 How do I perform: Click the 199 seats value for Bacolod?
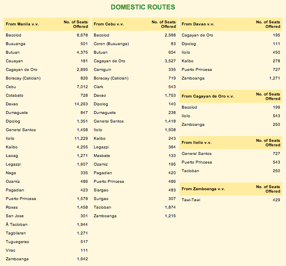[x=276, y=107]
